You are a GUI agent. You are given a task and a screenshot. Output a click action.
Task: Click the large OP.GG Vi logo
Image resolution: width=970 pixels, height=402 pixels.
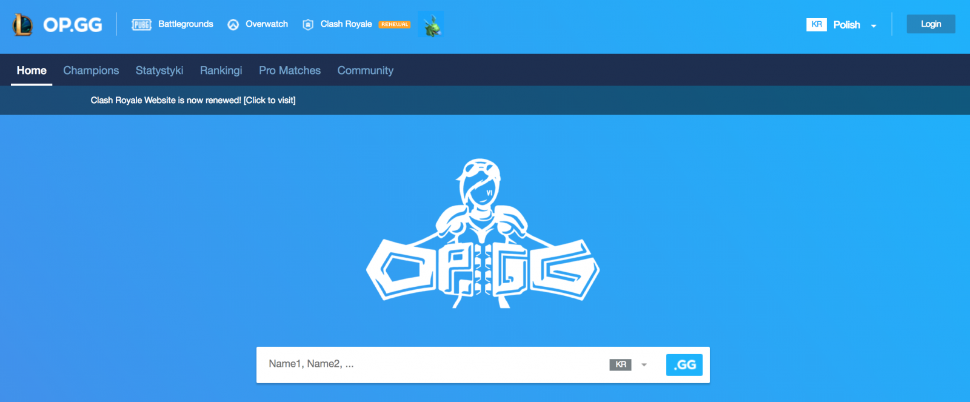click(x=483, y=233)
